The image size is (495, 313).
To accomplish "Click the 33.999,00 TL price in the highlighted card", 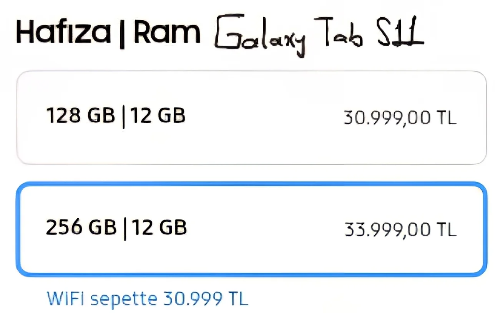I will pyautogui.click(x=400, y=230).
